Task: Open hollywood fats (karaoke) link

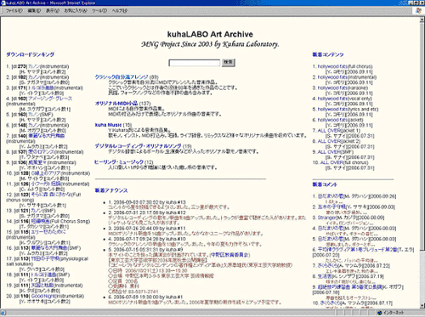Action: tap(332, 88)
